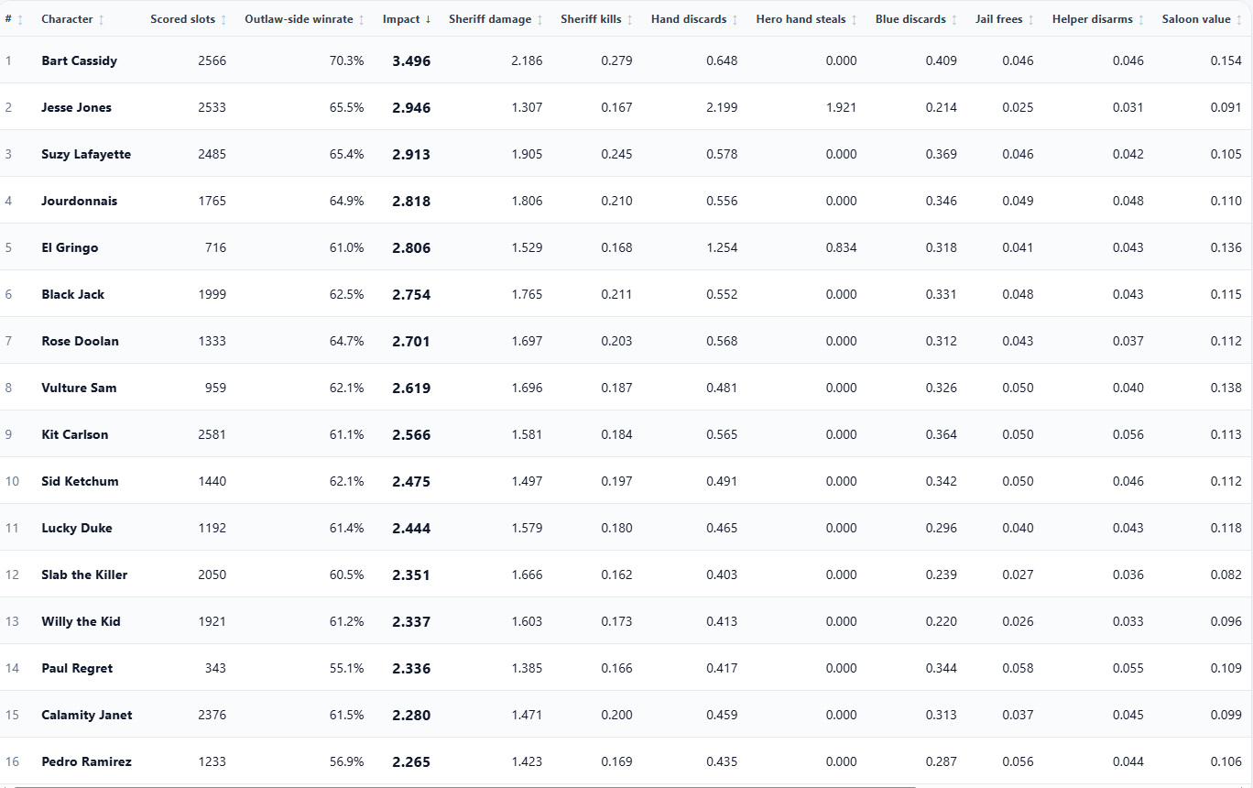Click sort icon next to Helper disarms
Image resolution: width=1253 pixels, height=788 pixels.
1140,19
